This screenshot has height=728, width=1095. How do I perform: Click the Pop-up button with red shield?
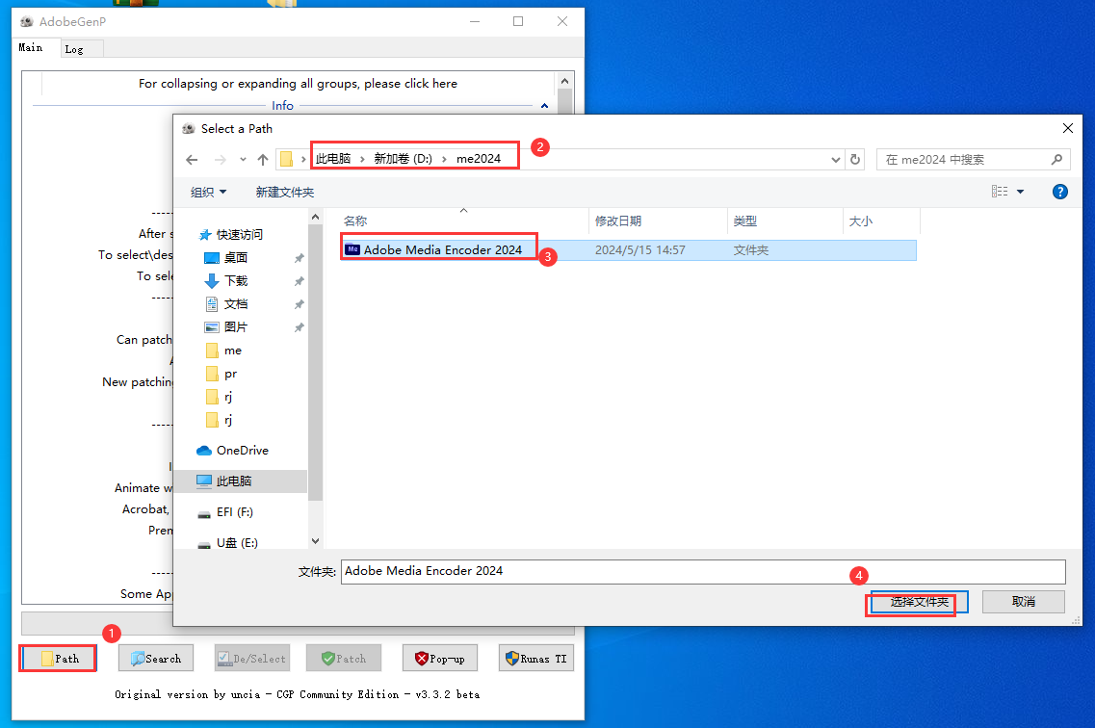440,659
